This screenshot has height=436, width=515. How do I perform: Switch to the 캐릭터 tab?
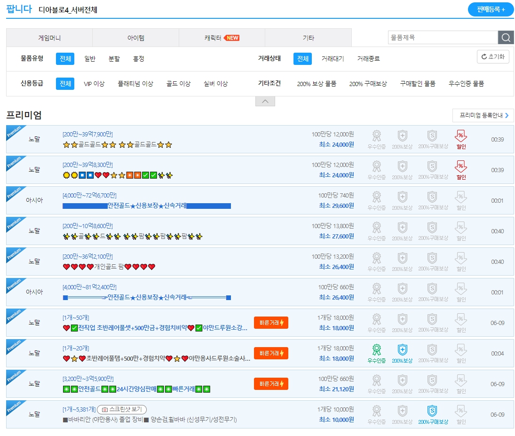click(222, 37)
